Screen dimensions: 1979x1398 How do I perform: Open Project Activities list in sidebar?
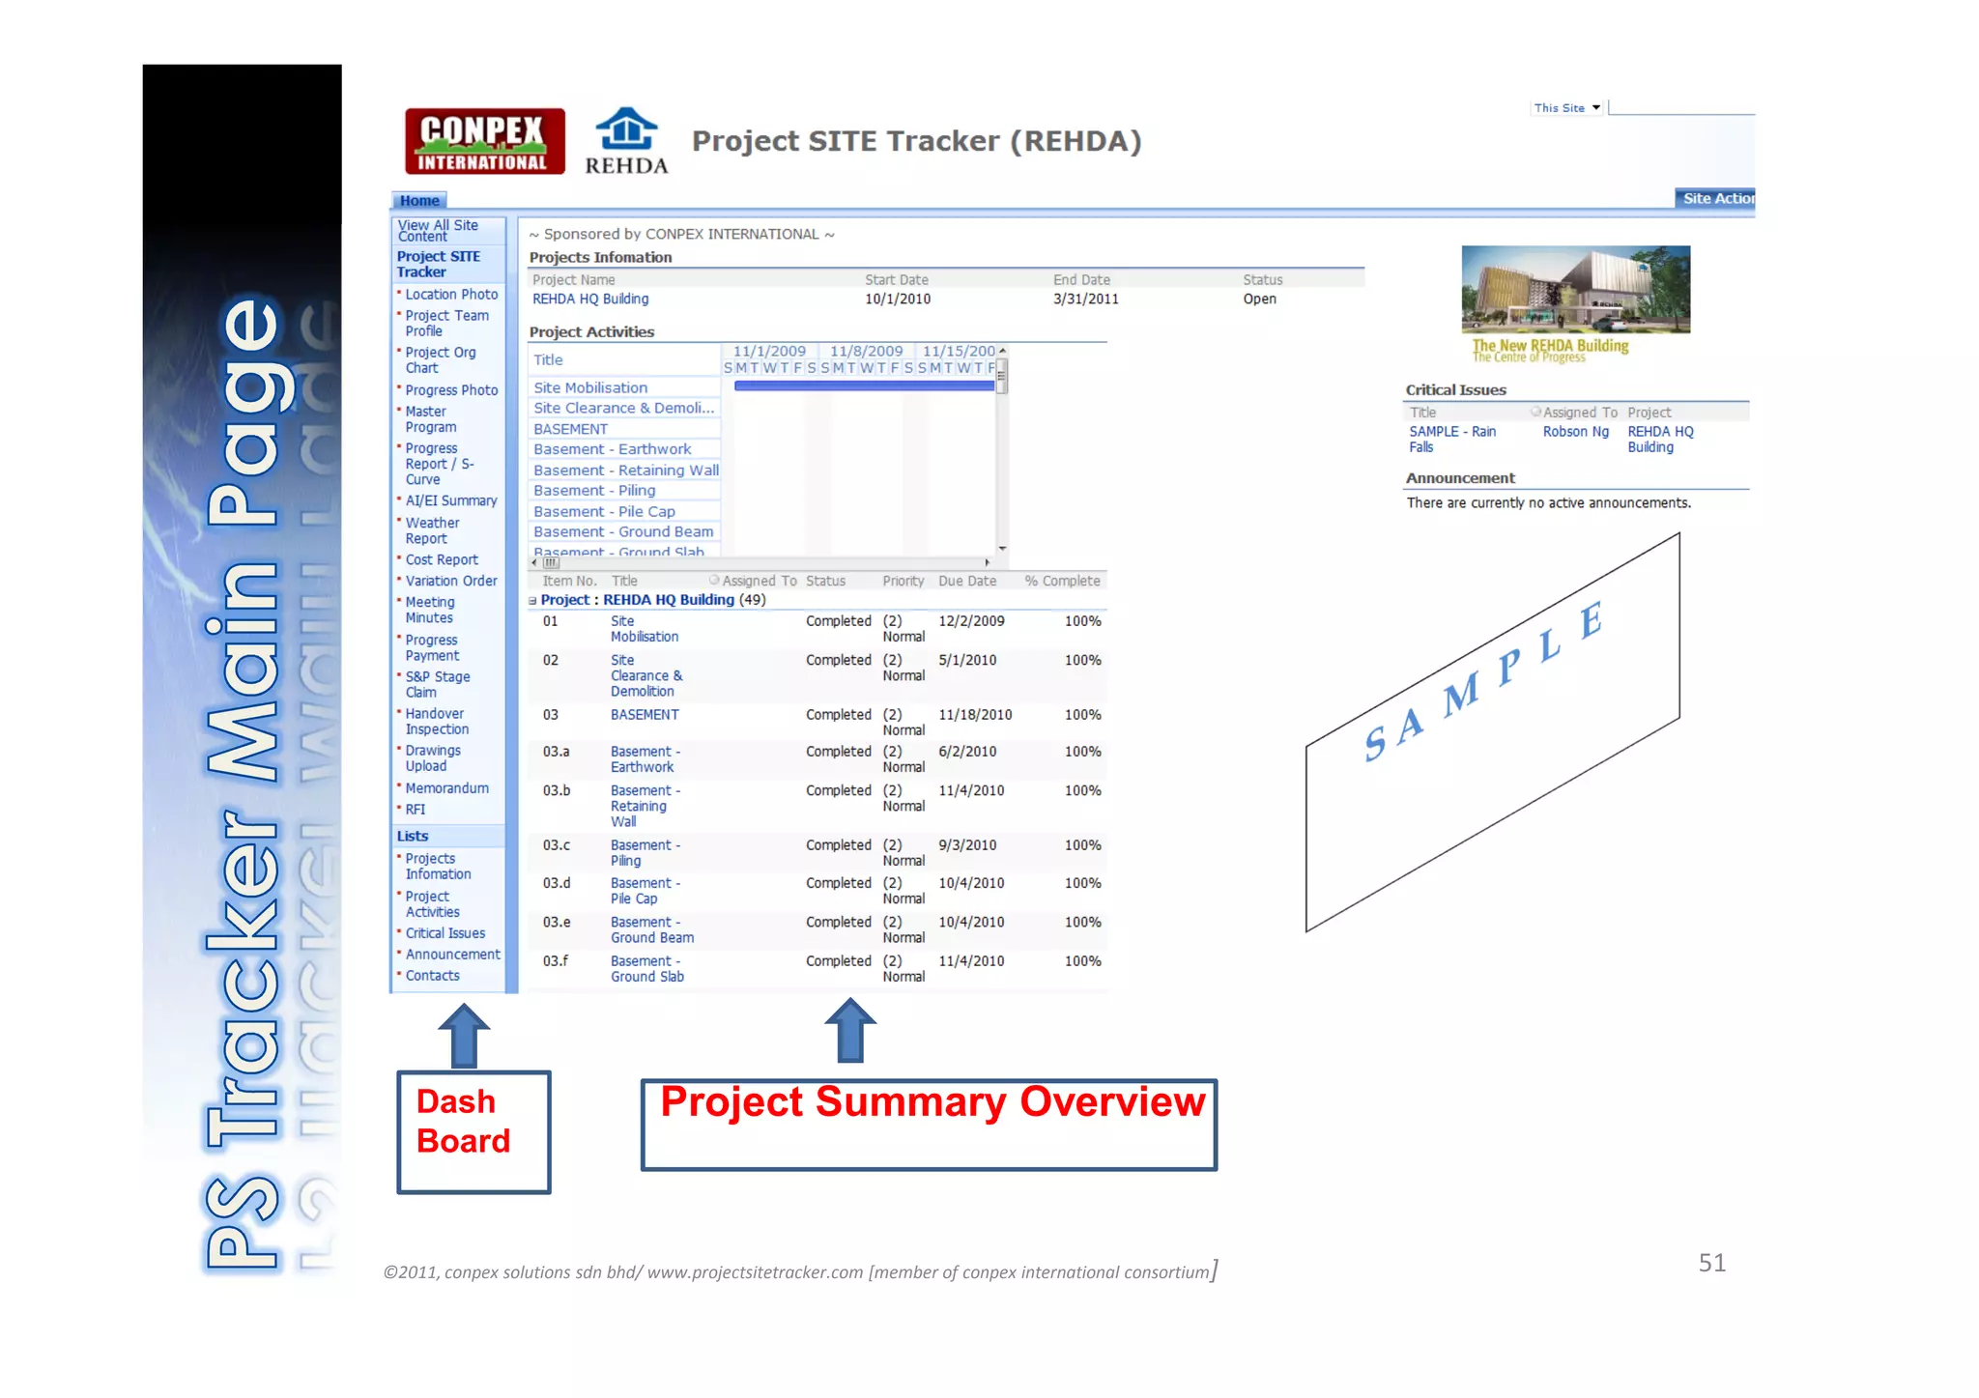click(x=432, y=904)
